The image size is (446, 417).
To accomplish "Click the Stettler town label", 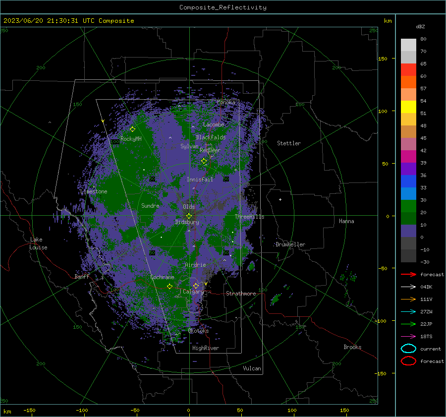I will (289, 143).
